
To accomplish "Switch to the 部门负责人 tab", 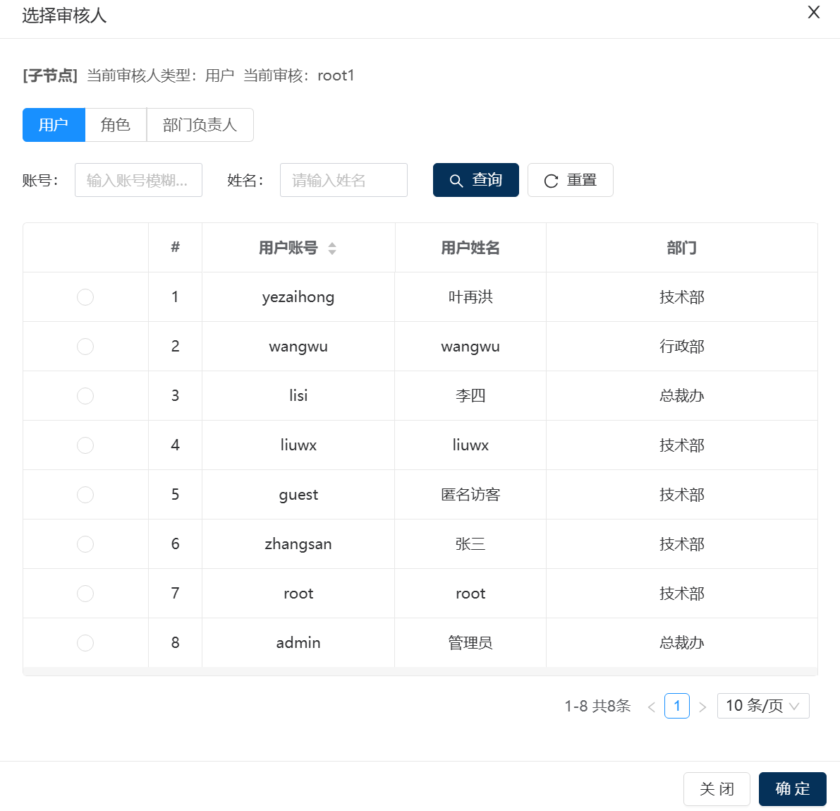I will coord(200,125).
